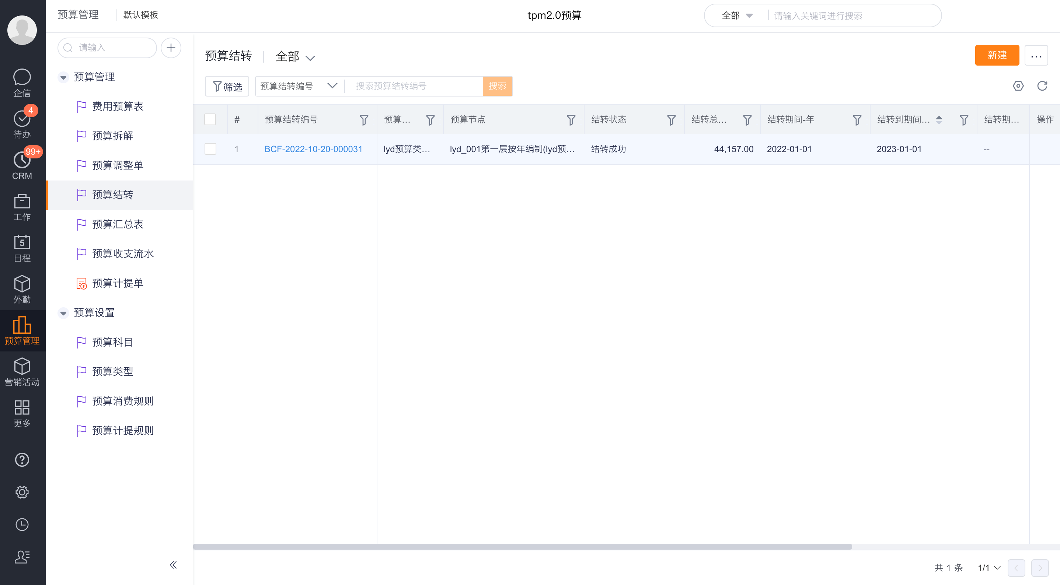Filter the 预算结转编号 column
Image resolution: width=1060 pixels, height=585 pixels.
(x=364, y=120)
